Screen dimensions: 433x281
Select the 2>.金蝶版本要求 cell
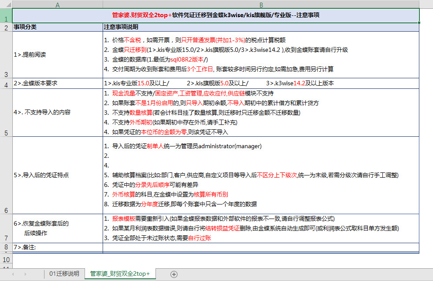pyautogui.click(x=58, y=83)
